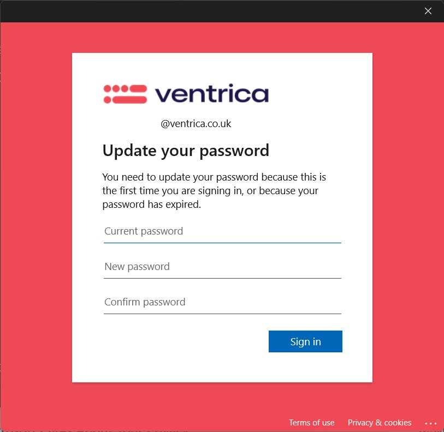Click the Ventrica red dotted logo icon
The height and width of the screenshot is (432, 444).
(x=125, y=94)
